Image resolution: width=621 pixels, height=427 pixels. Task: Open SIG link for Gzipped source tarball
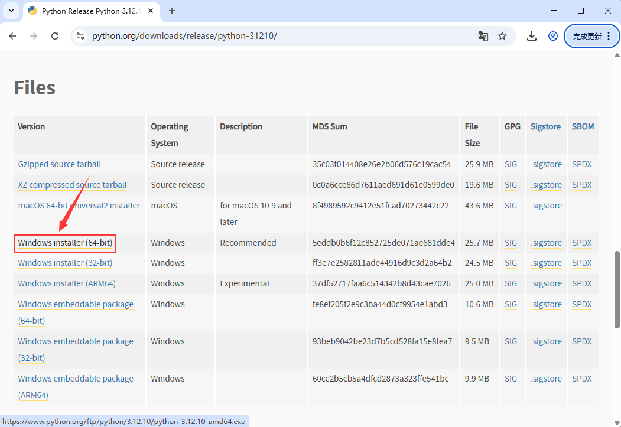[511, 164]
